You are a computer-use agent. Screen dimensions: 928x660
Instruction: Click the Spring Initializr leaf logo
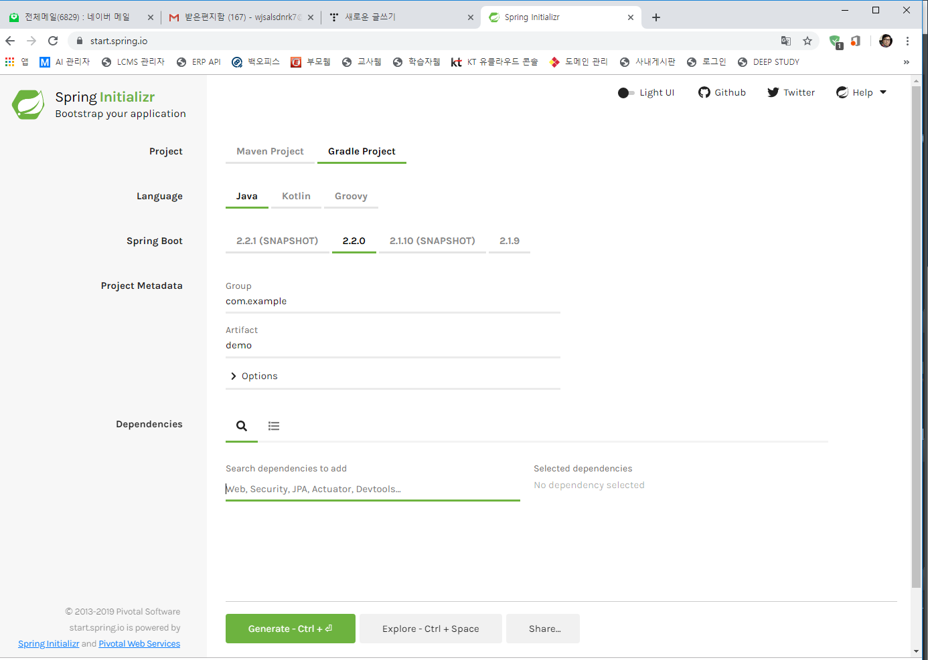[x=28, y=105]
